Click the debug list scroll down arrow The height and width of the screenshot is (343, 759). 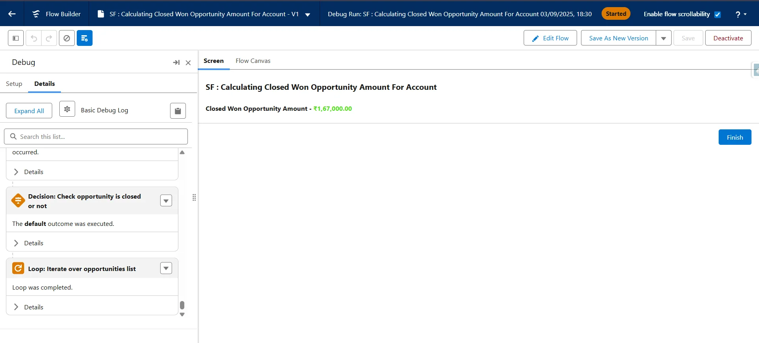(182, 315)
